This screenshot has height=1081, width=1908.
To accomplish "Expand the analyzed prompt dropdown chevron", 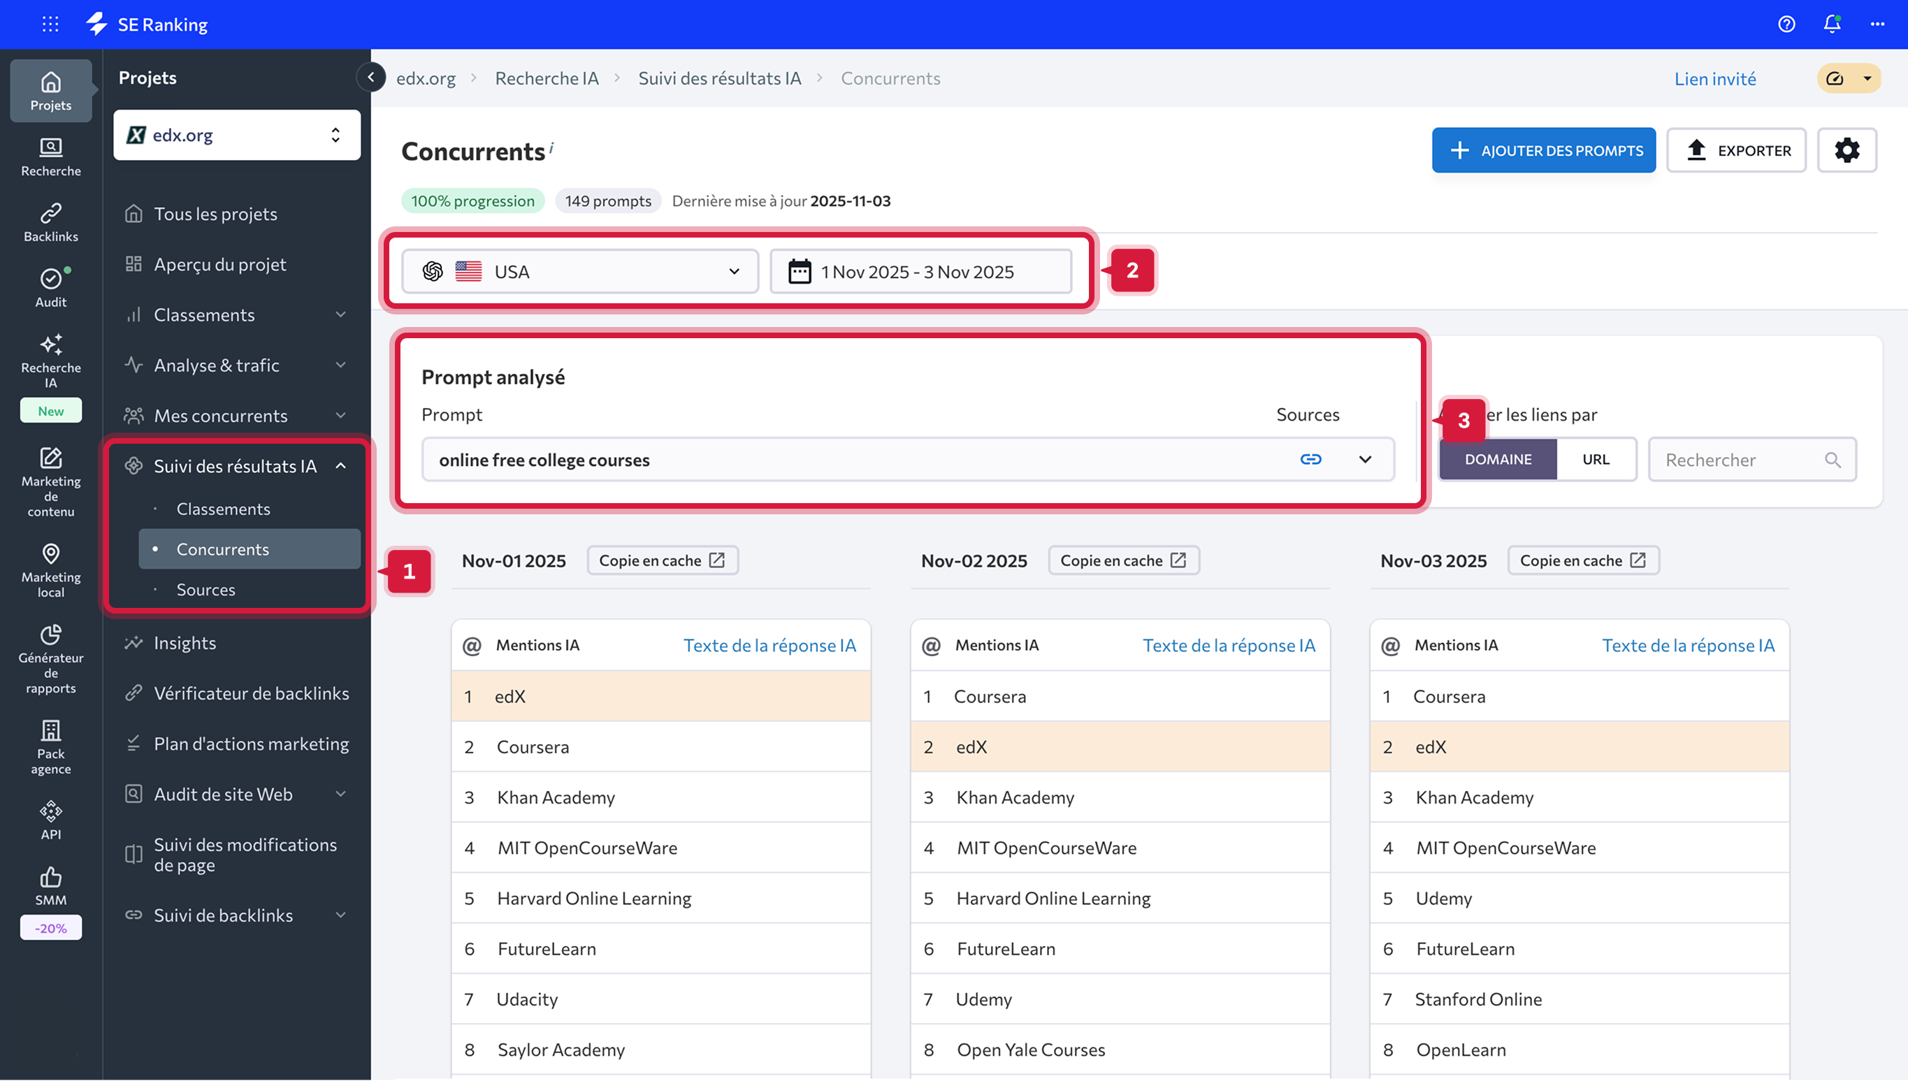I will point(1364,460).
